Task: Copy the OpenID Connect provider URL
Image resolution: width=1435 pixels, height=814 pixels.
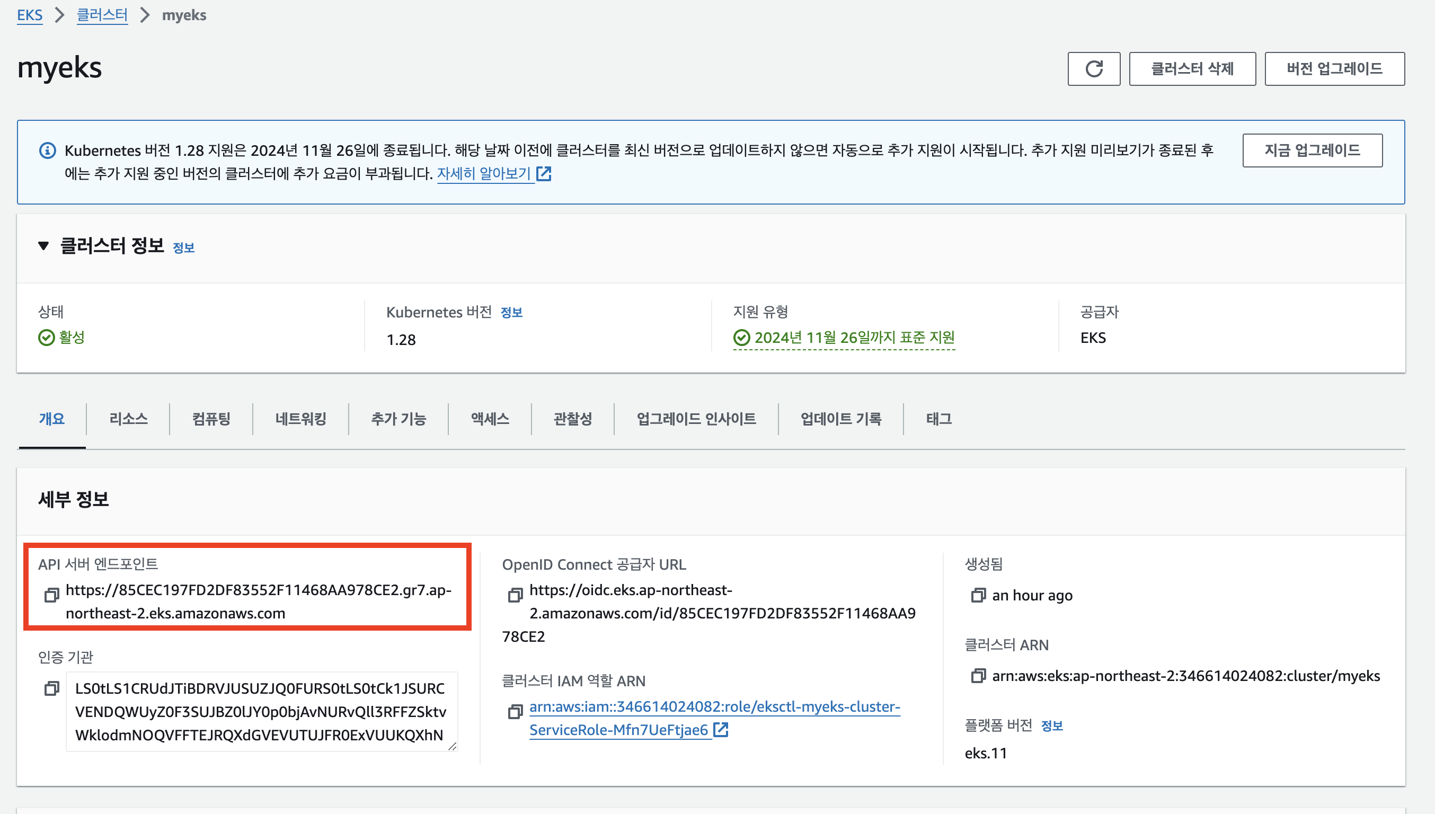Action: coord(515,595)
